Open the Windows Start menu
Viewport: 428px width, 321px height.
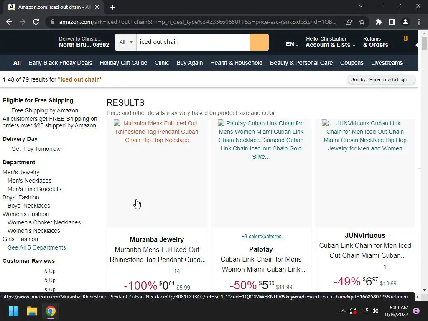pyautogui.click(x=13, y=311)
